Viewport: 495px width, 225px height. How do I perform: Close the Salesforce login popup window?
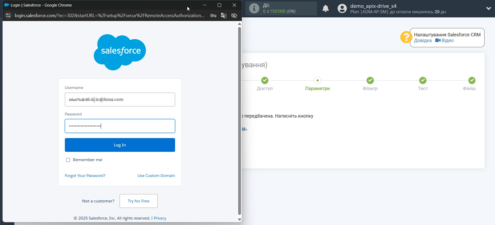click(x=234, y=5)
